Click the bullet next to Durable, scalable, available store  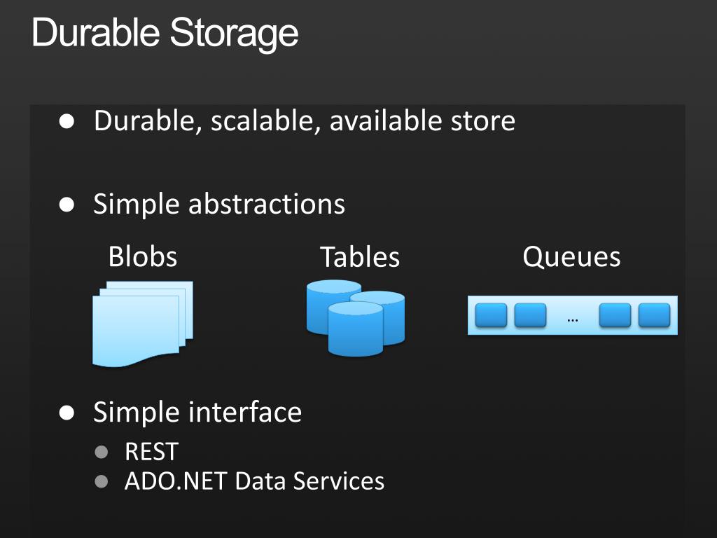point(67,121)
